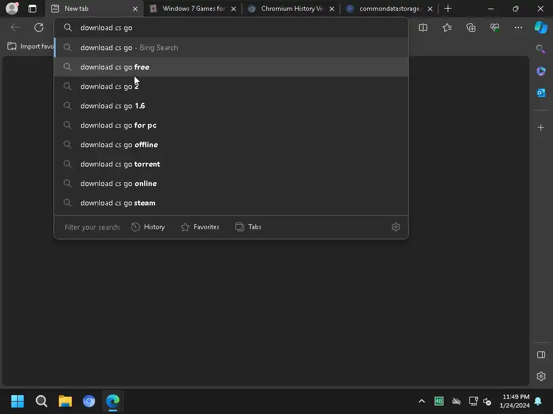
Task: Open search suggestion settings gear icon
Action: coord(396,227)
